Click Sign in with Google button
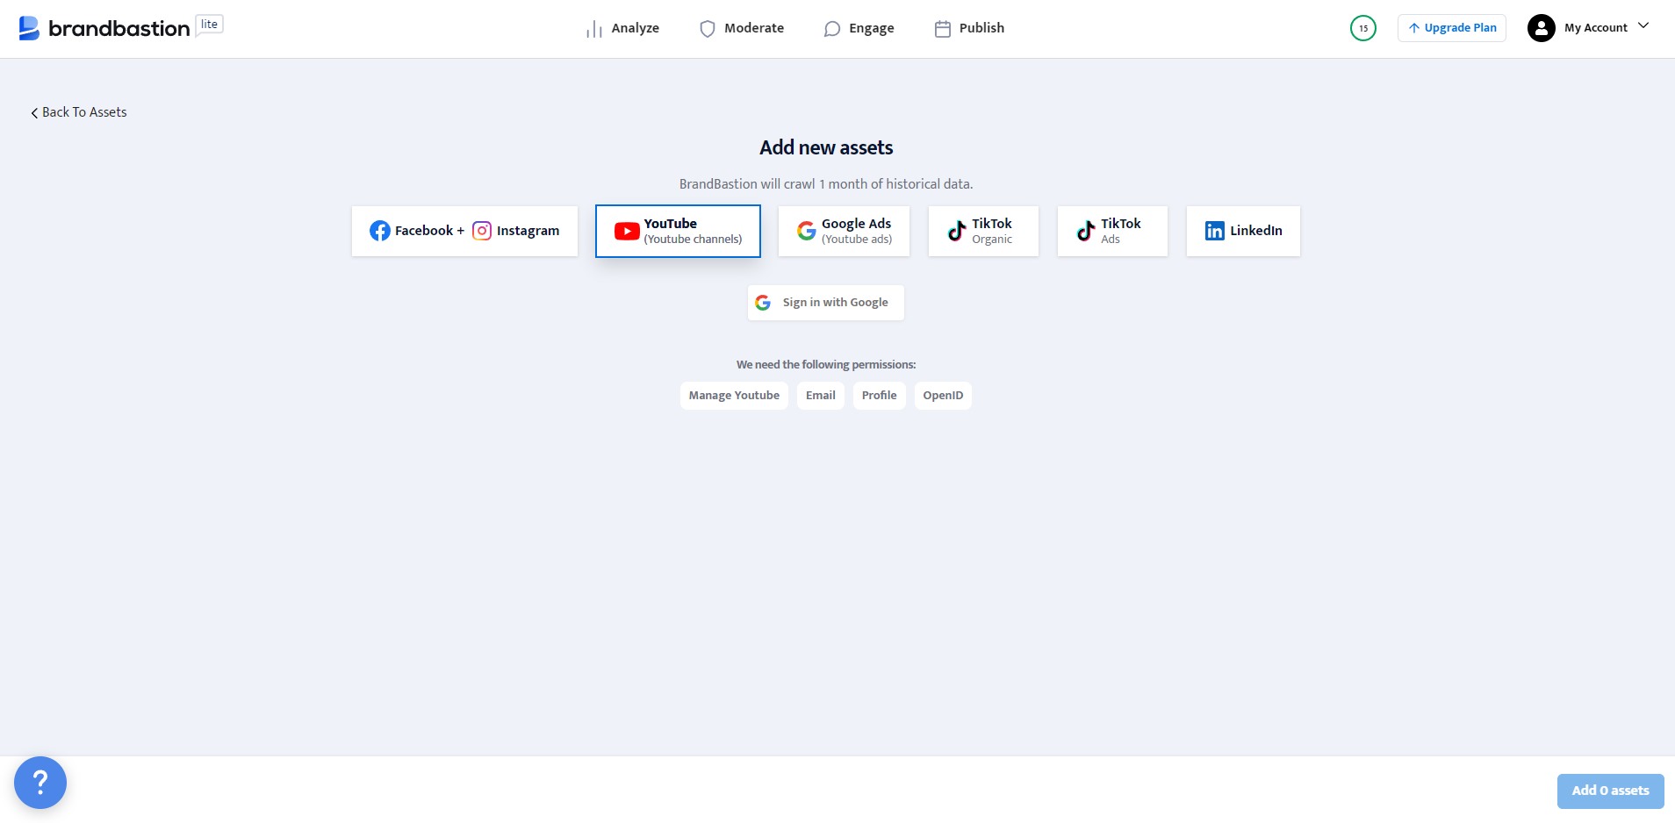The height and width of the screenshot is (823, 1675). tap(826, 303)
